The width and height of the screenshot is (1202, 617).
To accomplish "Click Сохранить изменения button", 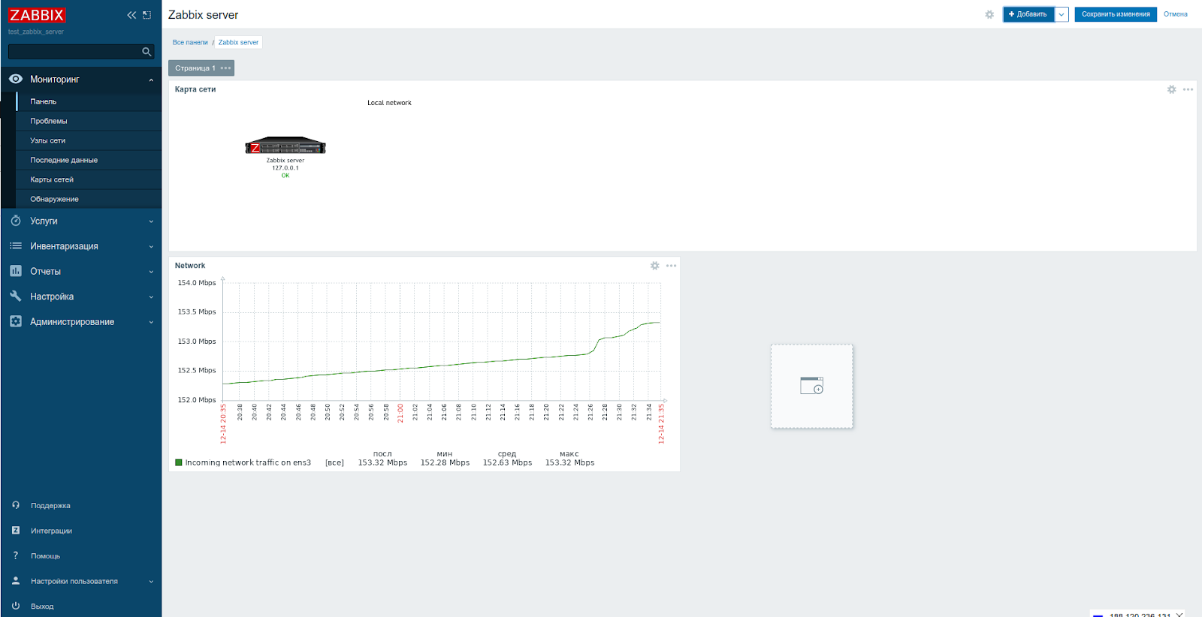I will click(1116, 14).
